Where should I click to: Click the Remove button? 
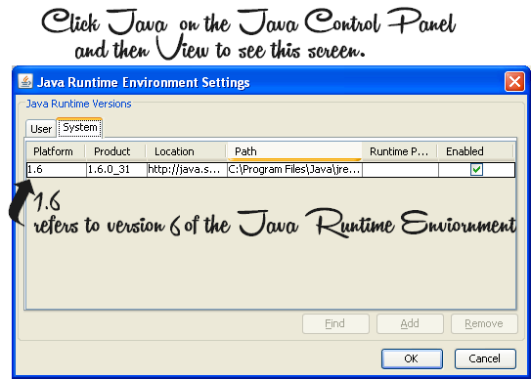point(484,324)
